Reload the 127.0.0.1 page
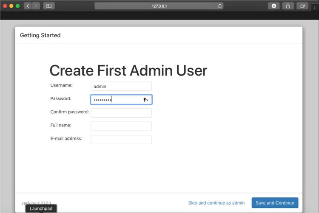 (219, 6)
